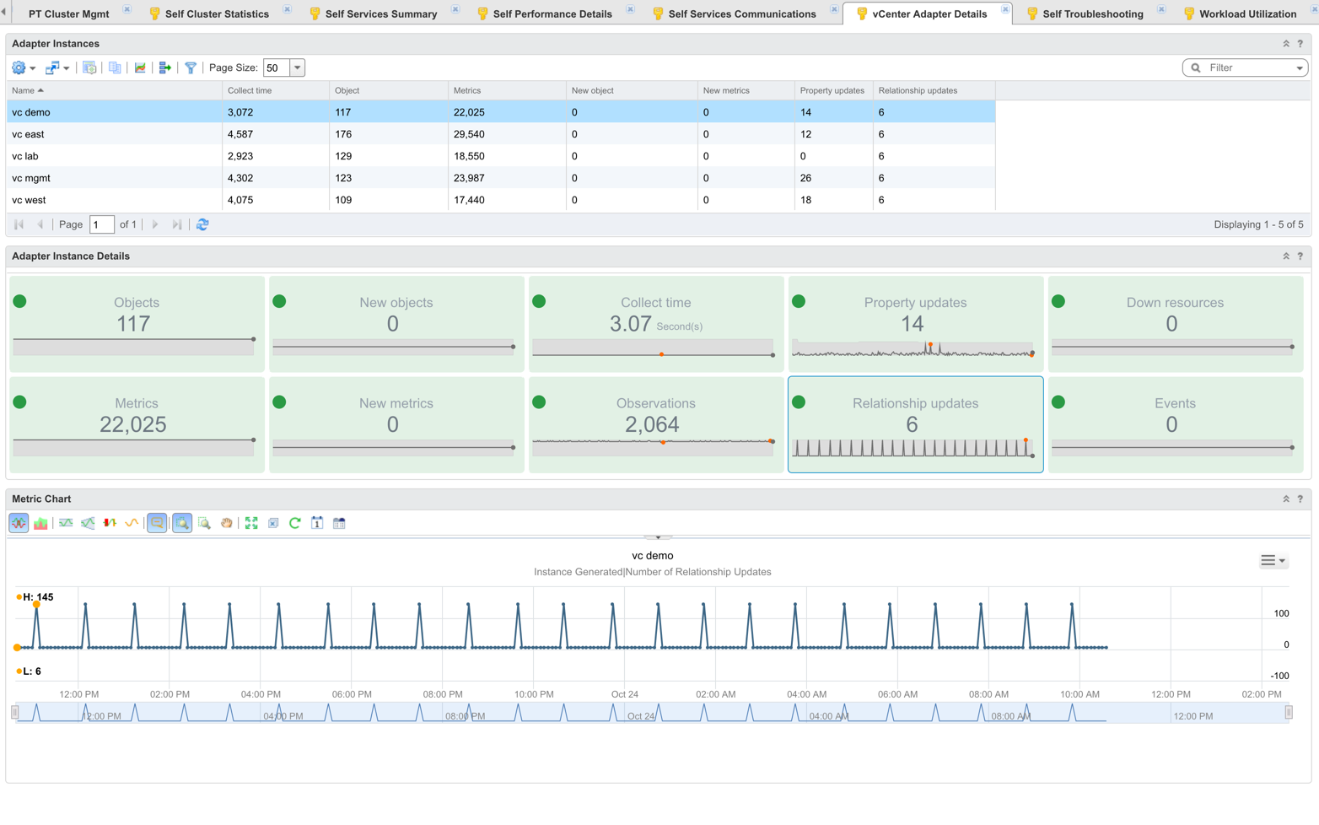Open the Date Controls for the chart

[x=316, y=523]
